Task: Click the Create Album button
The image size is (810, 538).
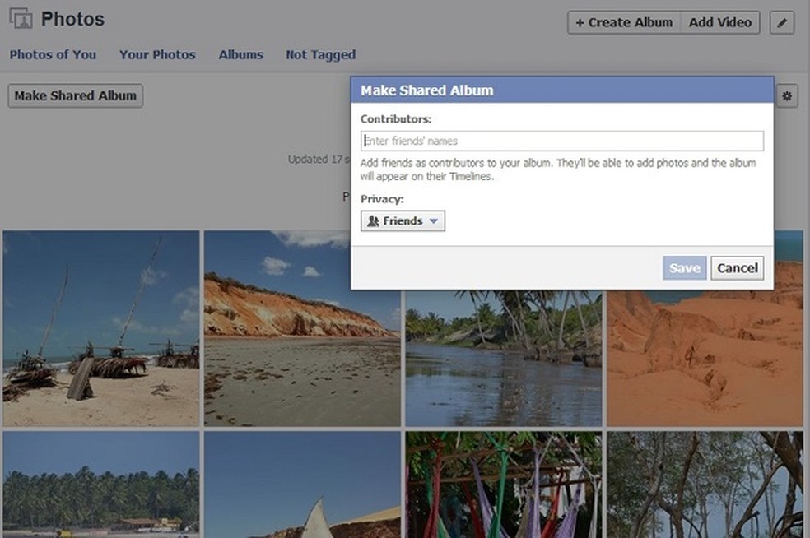Action: [624, 23]
